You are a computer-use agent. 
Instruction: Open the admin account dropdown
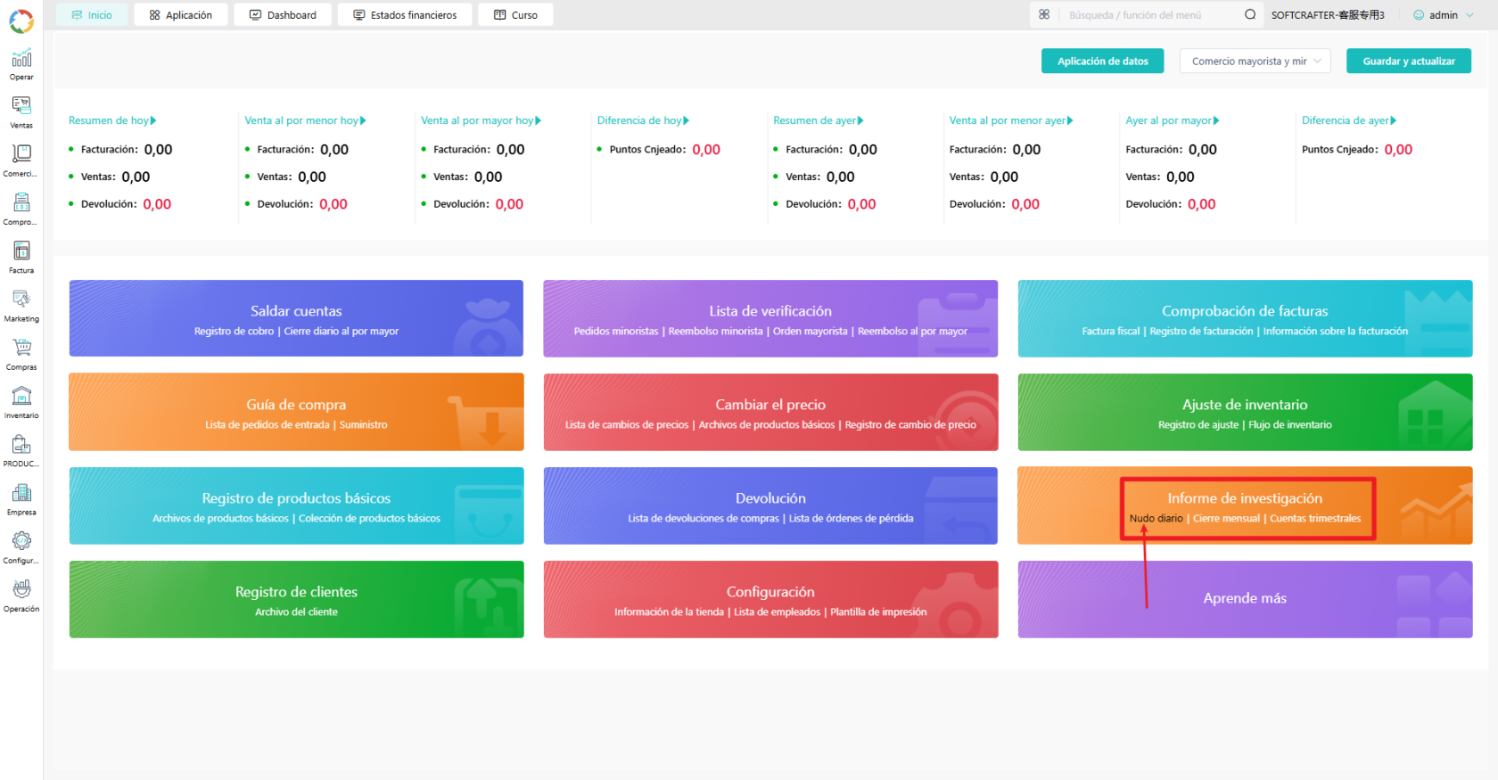pyautogui.click(x=1444, y=15)
